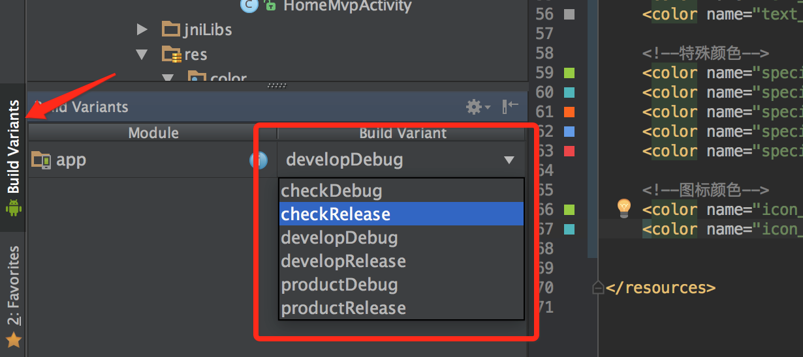803x357 pixels.
Task: Click the Module column header
Action: coord(153,133)
